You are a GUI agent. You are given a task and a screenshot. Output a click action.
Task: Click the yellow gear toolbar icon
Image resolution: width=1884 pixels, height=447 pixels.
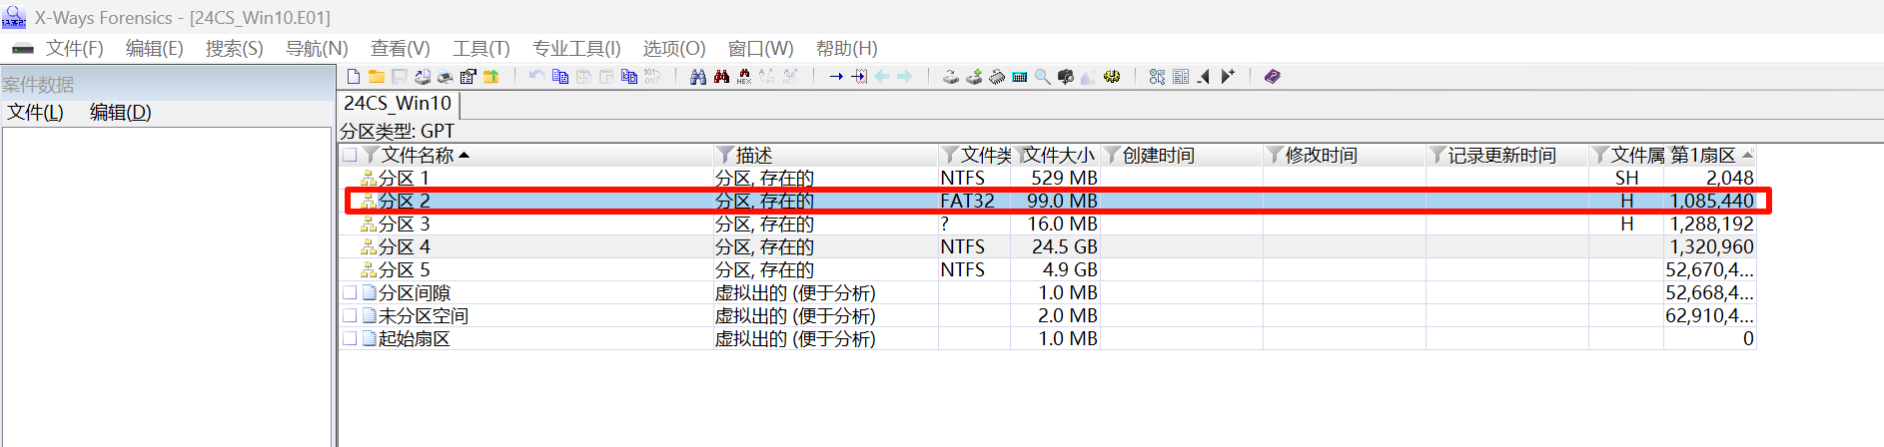1112,77
